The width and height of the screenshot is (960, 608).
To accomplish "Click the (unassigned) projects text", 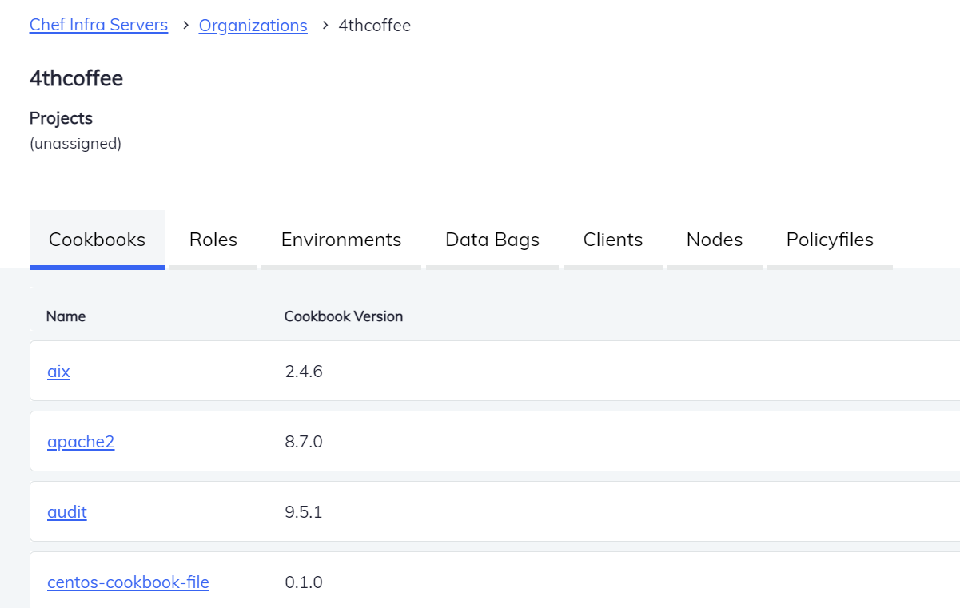I will click(75, 144).
